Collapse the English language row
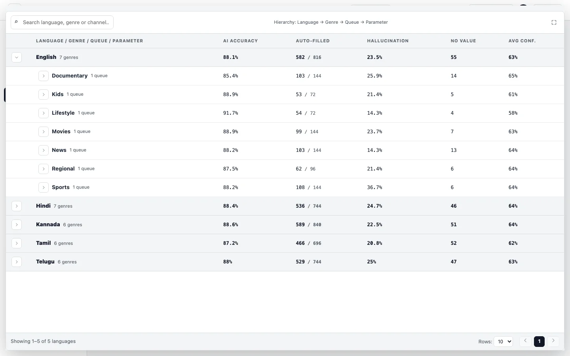 coord(17,57)
